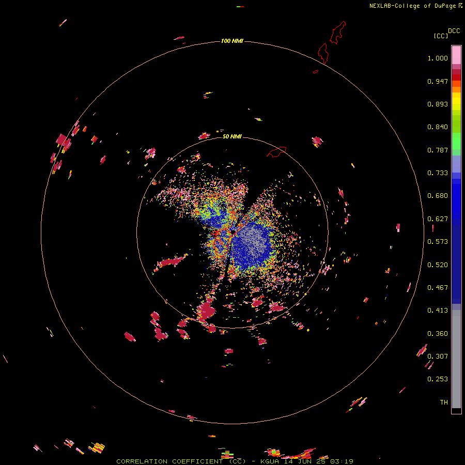Pick the yellow band in the color scale
Image resolution: width=465 pixels, height=465 pixels.
(456, 101)
